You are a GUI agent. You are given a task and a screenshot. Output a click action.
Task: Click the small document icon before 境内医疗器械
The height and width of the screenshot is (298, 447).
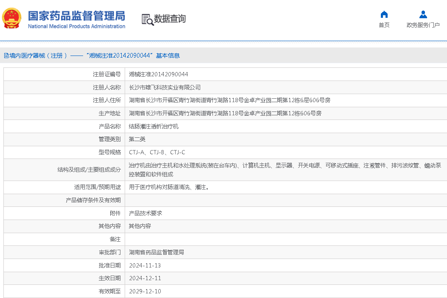[x=6, y=56]
